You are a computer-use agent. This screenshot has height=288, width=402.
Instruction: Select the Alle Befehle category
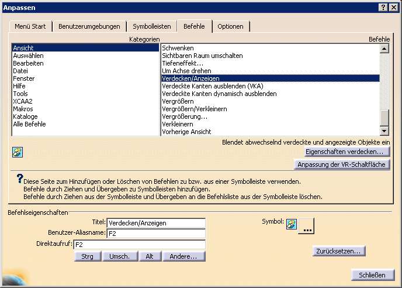tap(85, 124)
